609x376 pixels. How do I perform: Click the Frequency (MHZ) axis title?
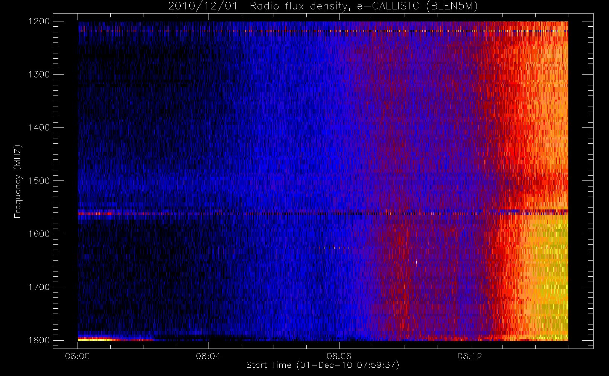(x=18, y=181)
